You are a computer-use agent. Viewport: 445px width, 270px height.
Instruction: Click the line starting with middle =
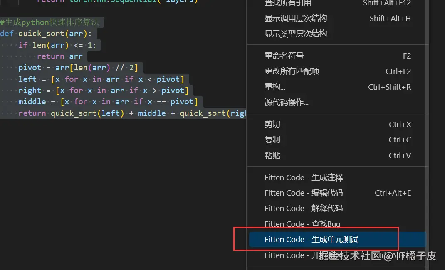pos(108,102)
